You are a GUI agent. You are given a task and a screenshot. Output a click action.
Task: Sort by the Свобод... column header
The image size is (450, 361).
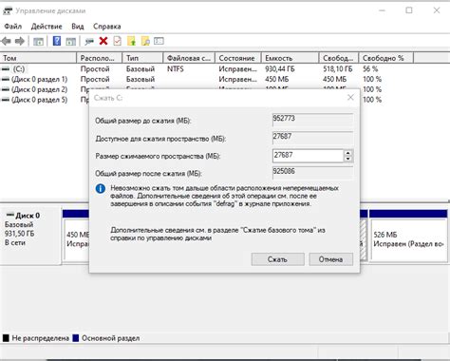pyautogui.click(x=339, y=58)
